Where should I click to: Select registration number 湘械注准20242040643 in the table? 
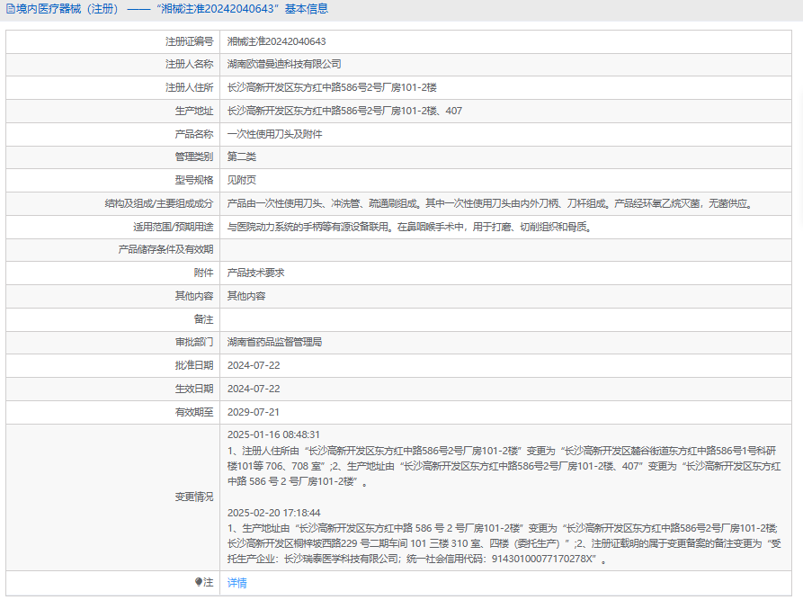tap(277, 41)
